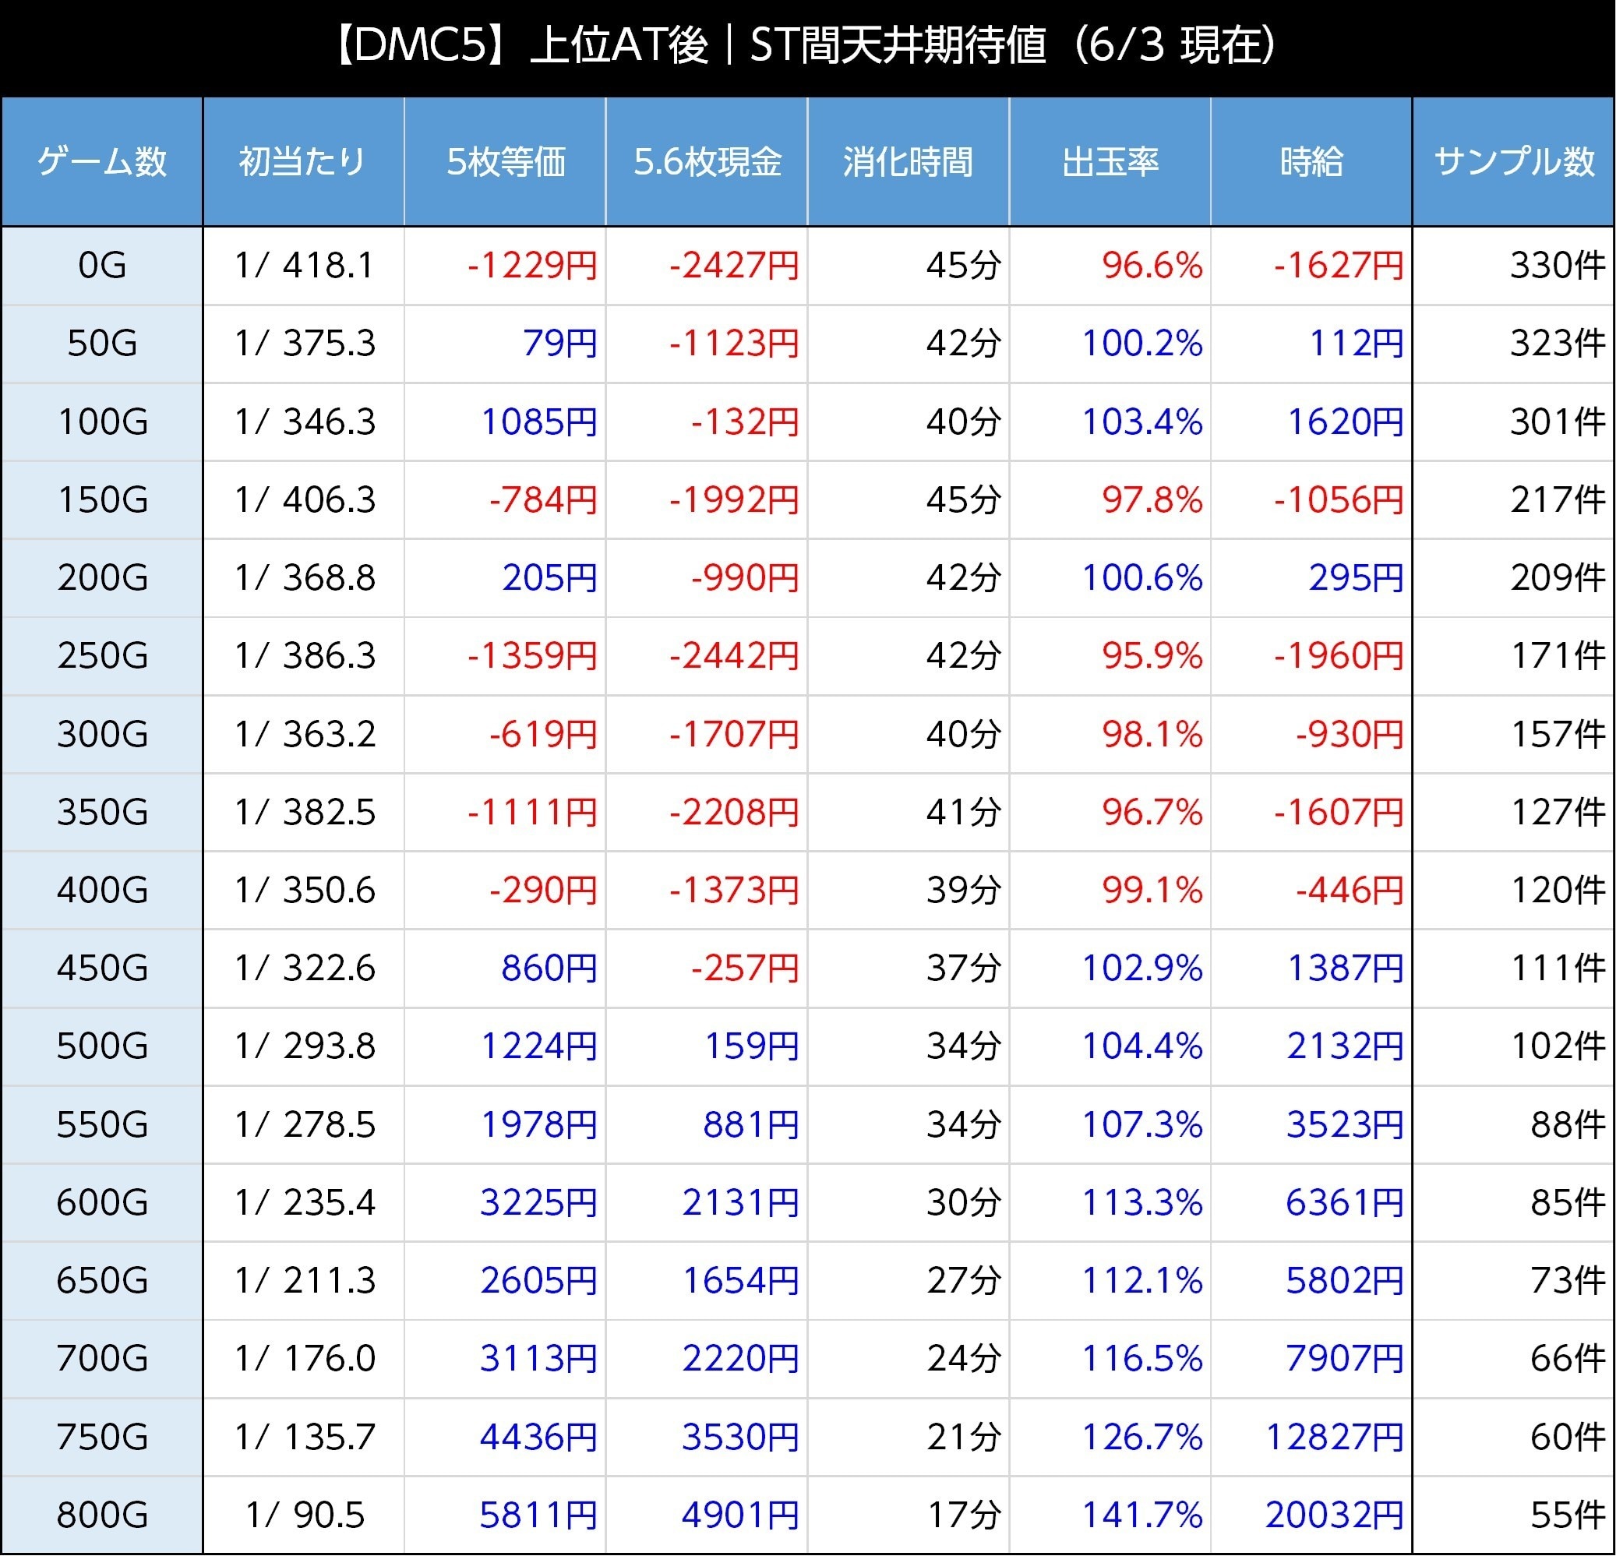
Task: Select the 200G row label
Action: (x=102, y=577)
